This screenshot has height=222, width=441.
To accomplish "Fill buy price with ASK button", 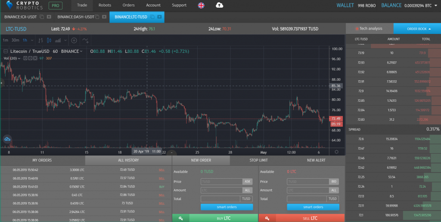I will (x=248, y=182).
